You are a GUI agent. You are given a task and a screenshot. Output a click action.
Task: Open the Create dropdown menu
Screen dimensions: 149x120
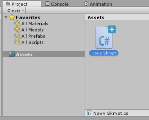(x=15, y=11)
